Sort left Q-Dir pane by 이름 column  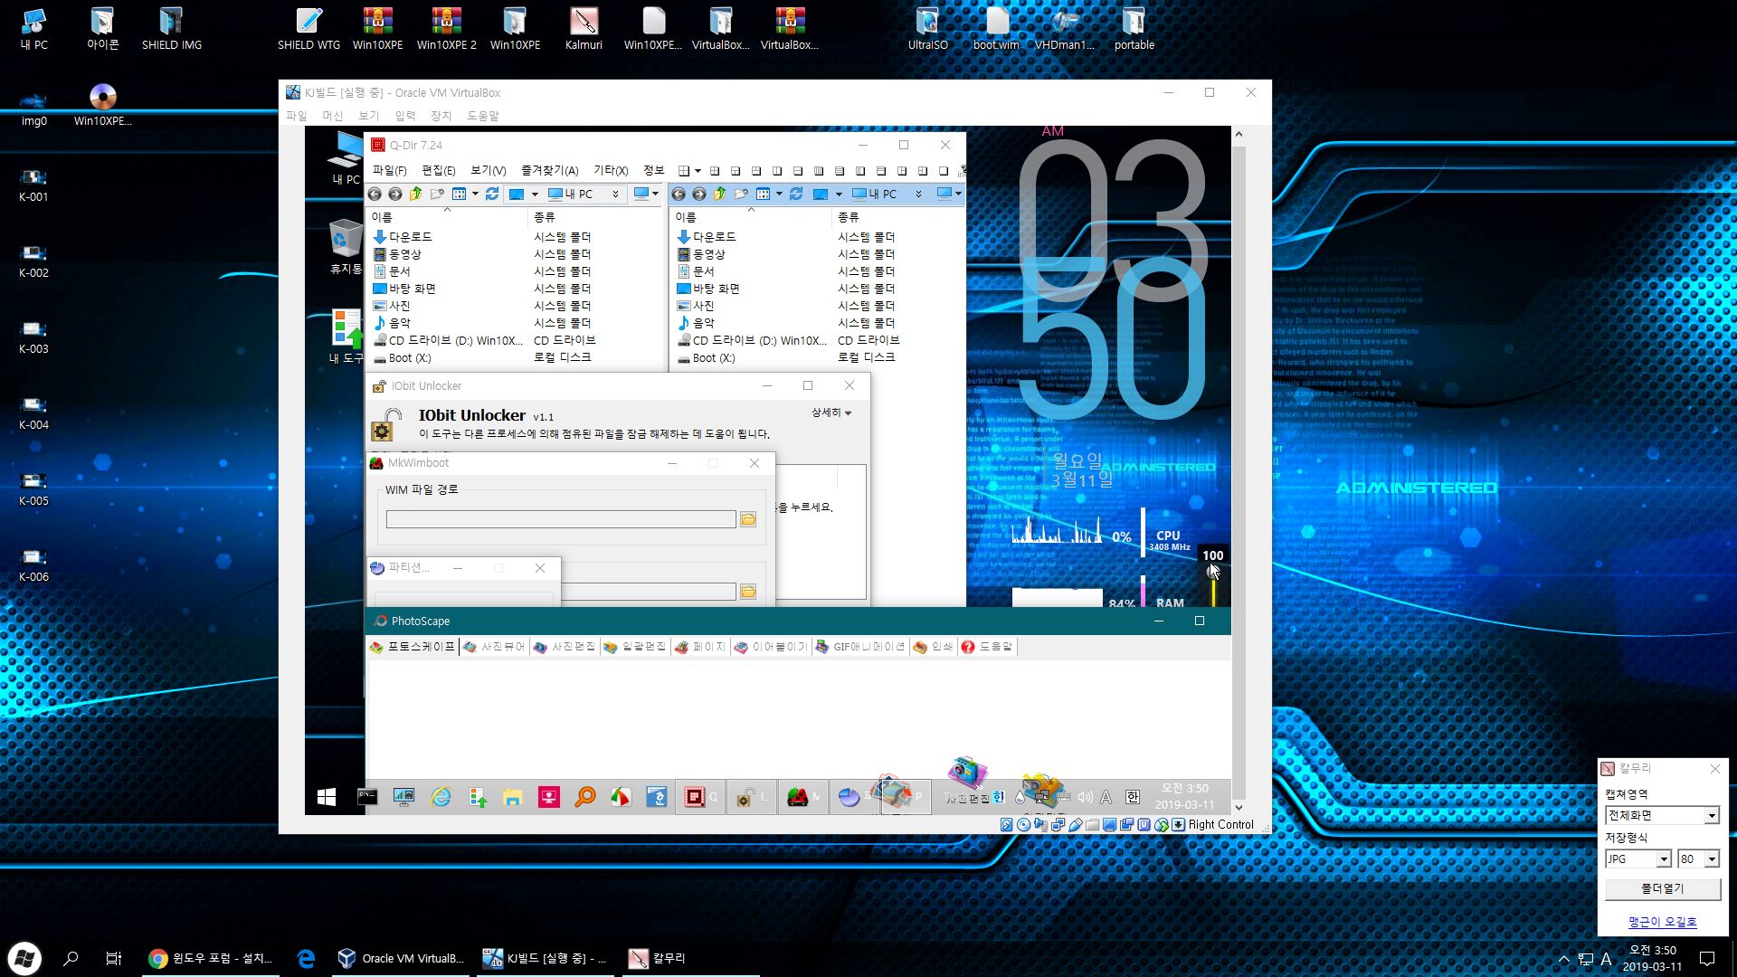click(x=446, y=217)
